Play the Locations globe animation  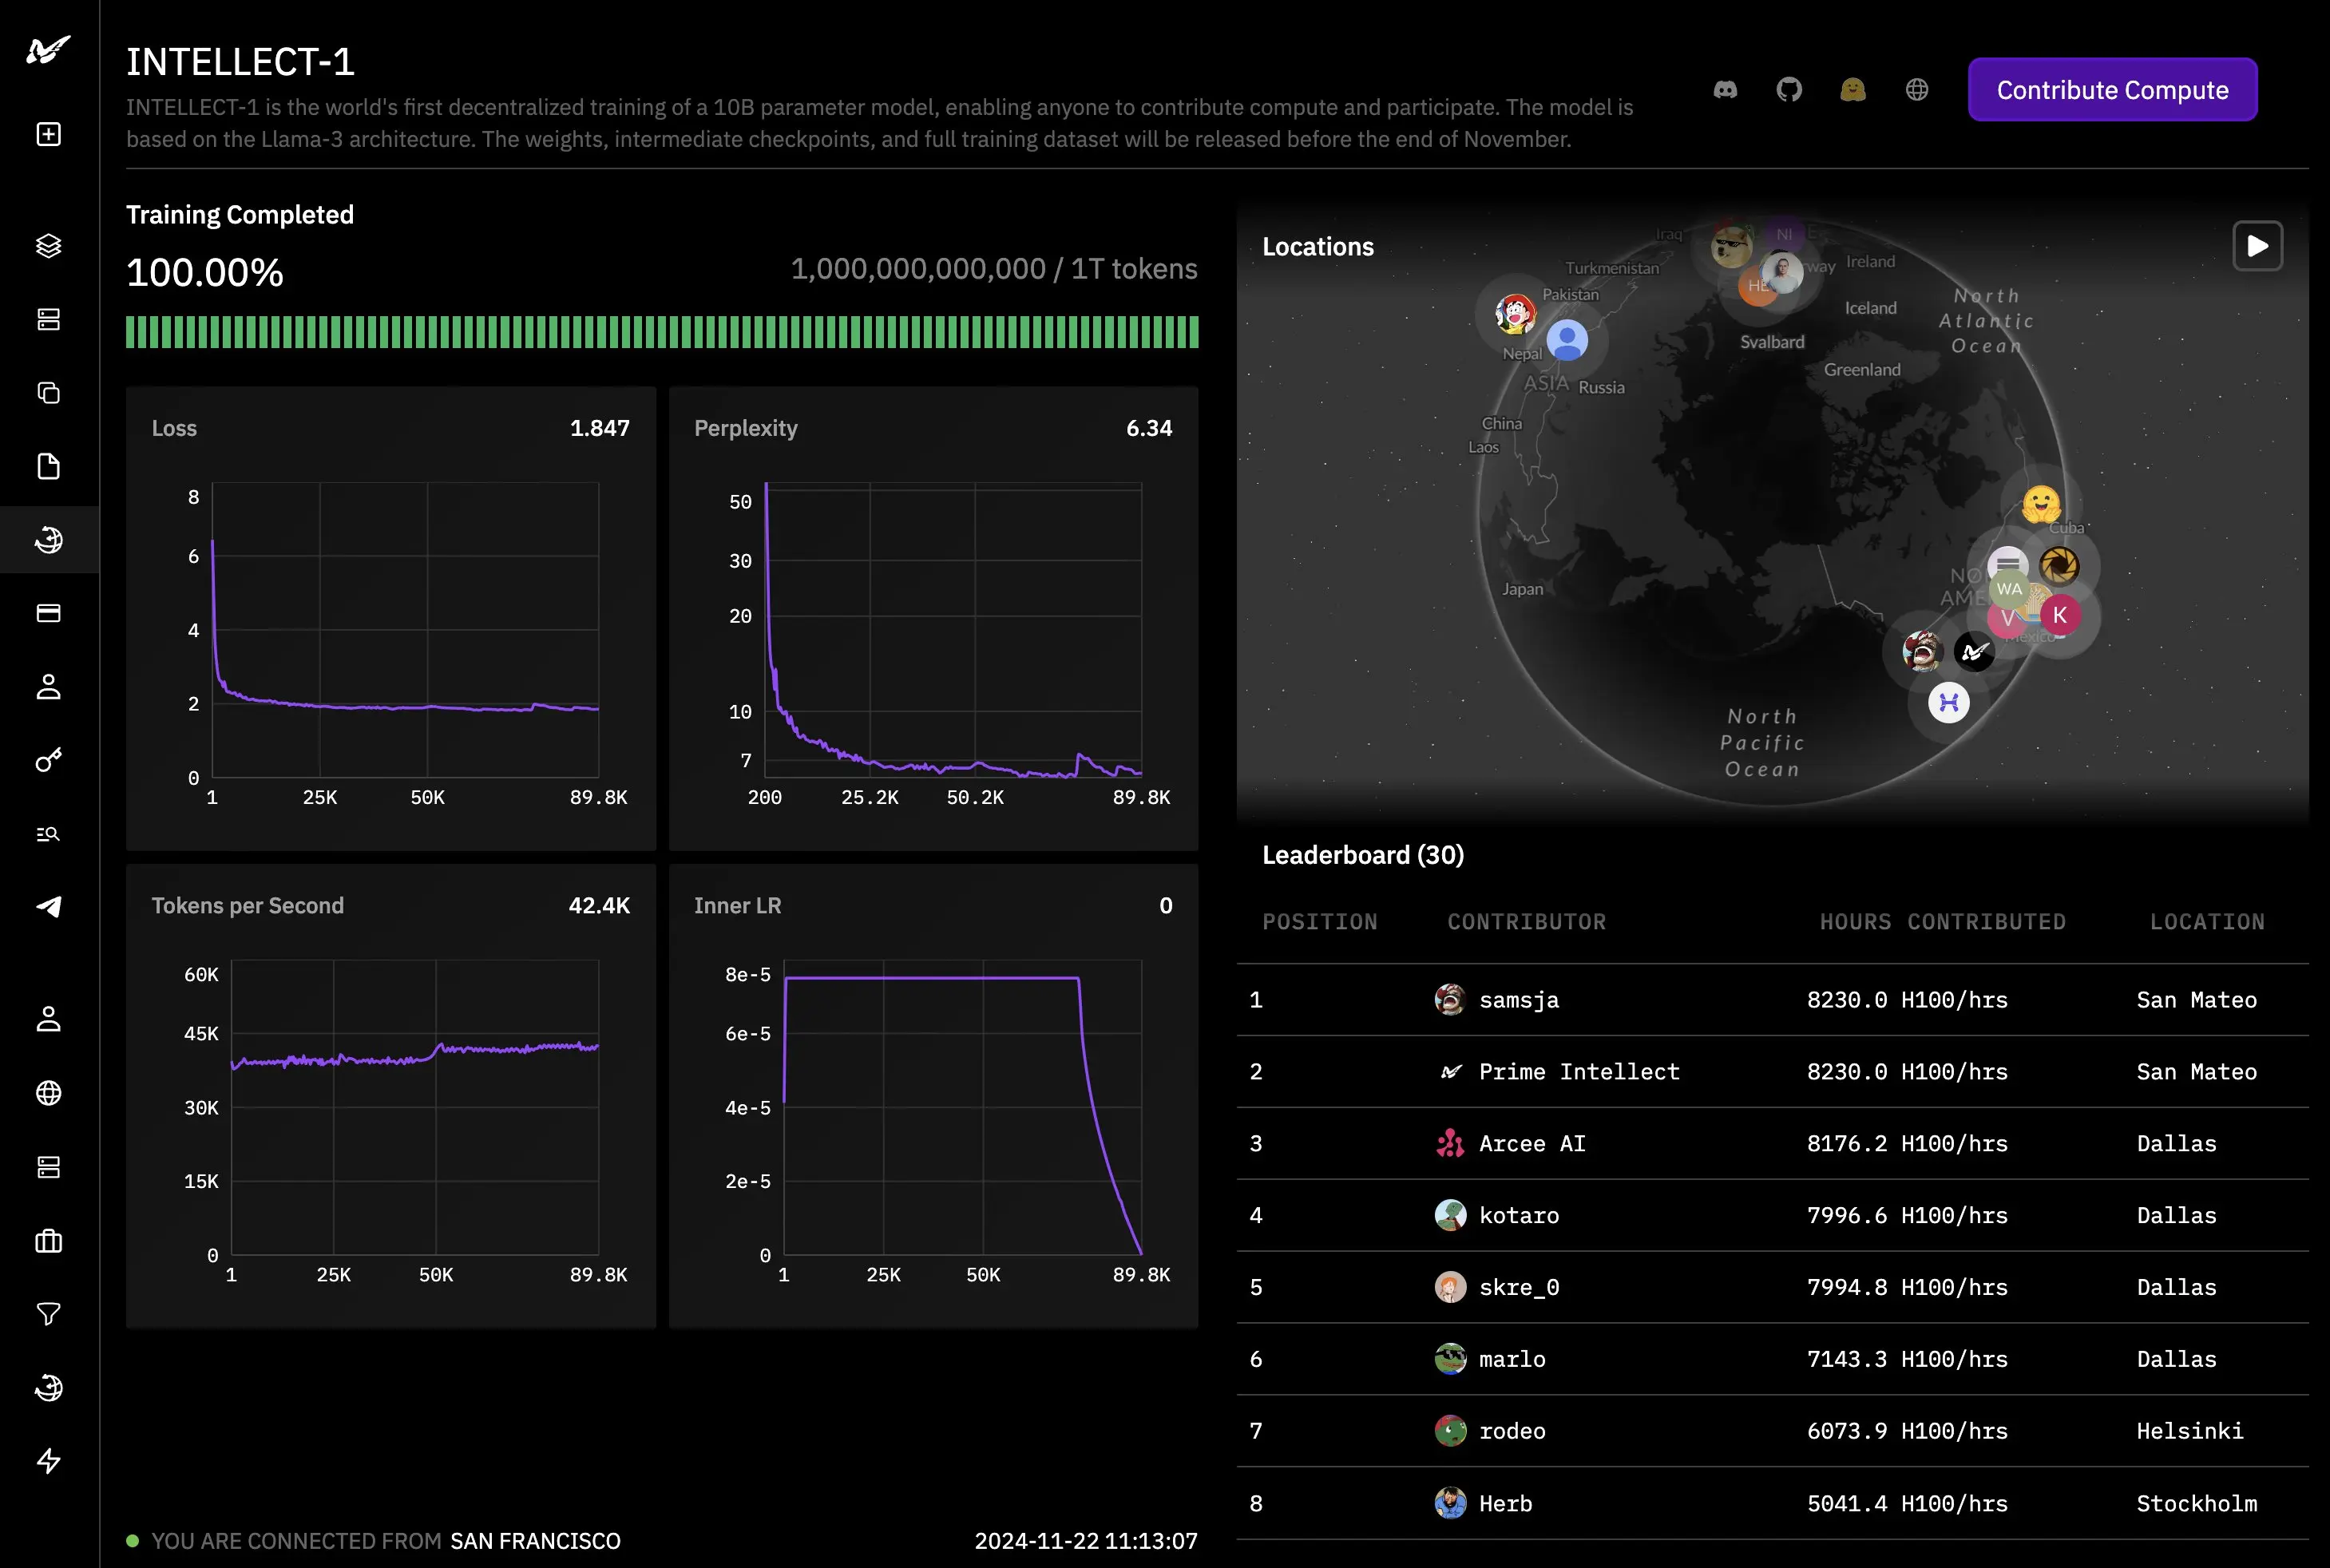2257,246
